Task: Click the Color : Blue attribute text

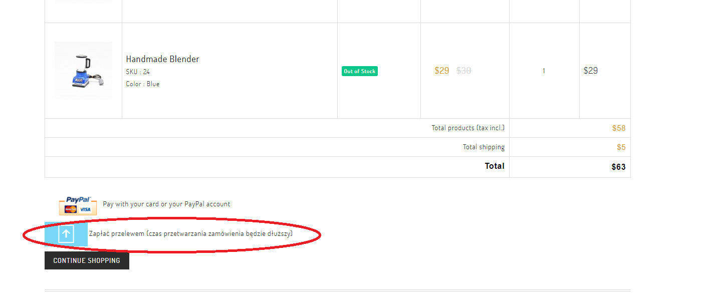Action: 142,84
